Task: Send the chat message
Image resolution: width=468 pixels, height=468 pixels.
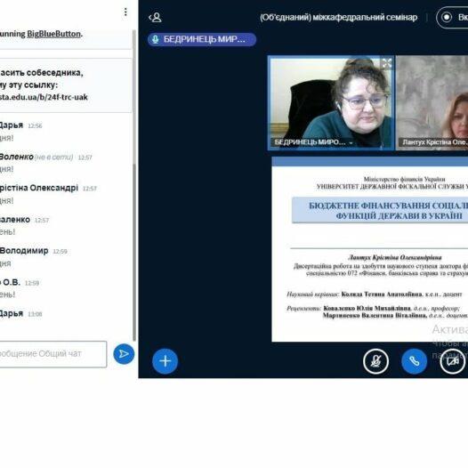Action: click(x=124, y=354)
